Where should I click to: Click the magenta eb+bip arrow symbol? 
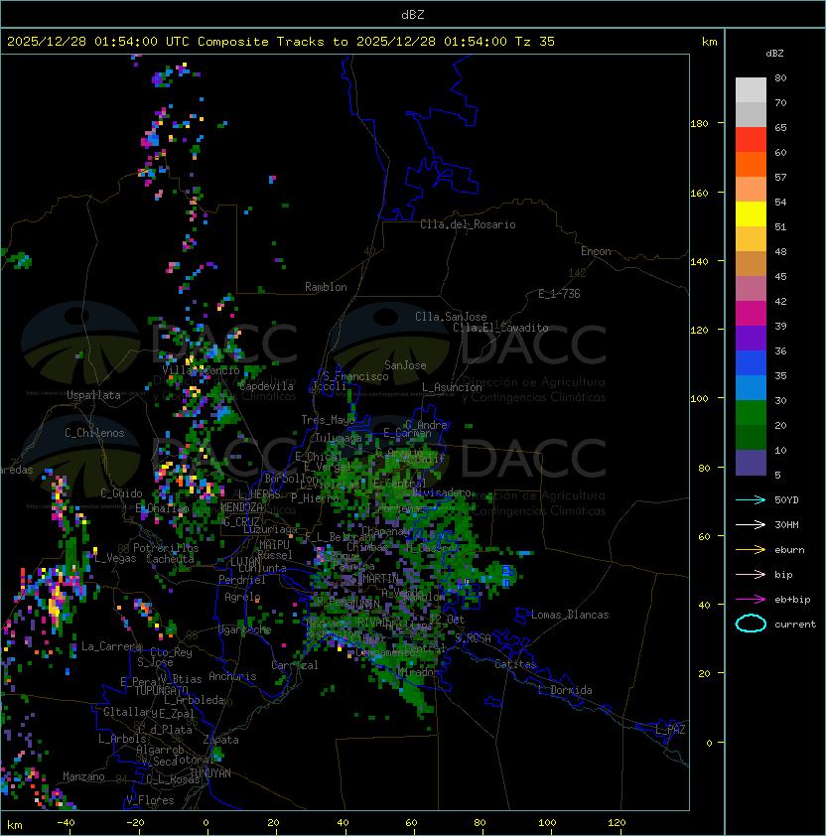point(751,600)
